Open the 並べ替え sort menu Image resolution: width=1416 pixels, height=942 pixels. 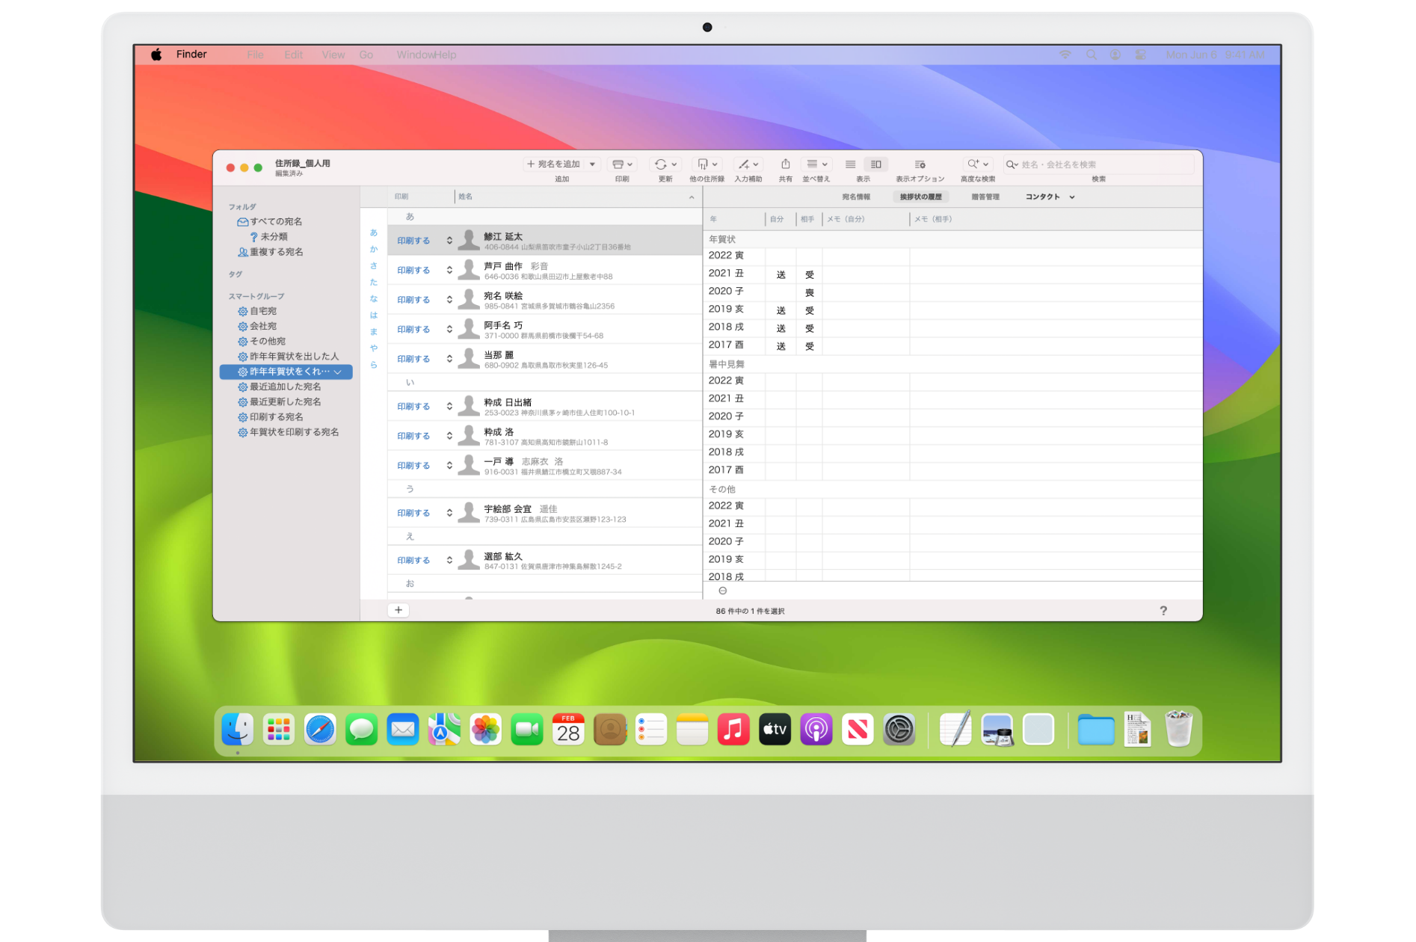click(x=816, y=164)
